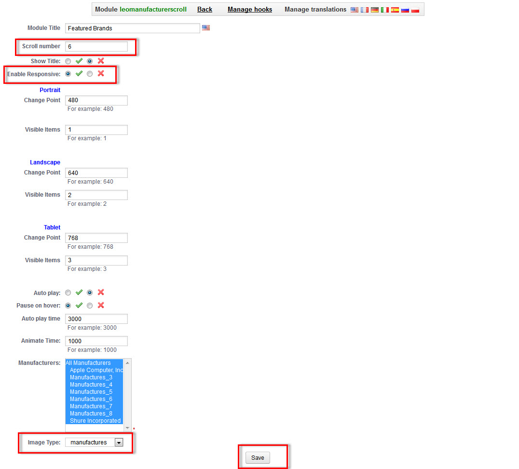
Task: Click green checkmark for Pause on hover
Action: click(x=79, y=305)
